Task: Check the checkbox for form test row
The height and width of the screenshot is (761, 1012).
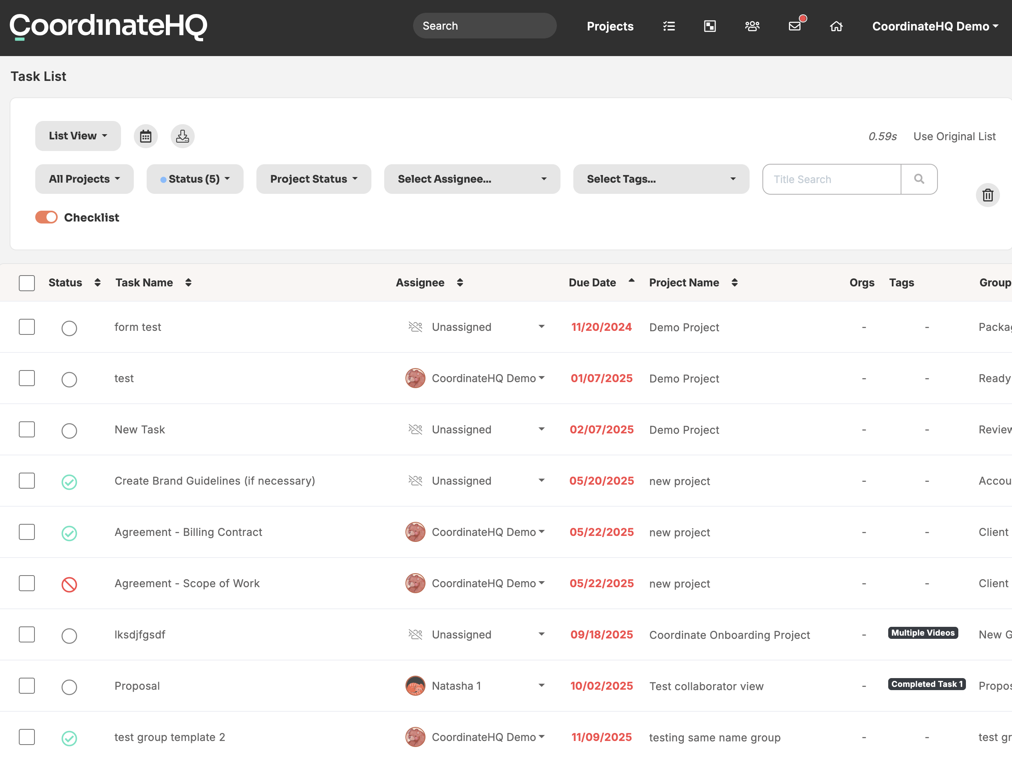Action: point(26,327)
